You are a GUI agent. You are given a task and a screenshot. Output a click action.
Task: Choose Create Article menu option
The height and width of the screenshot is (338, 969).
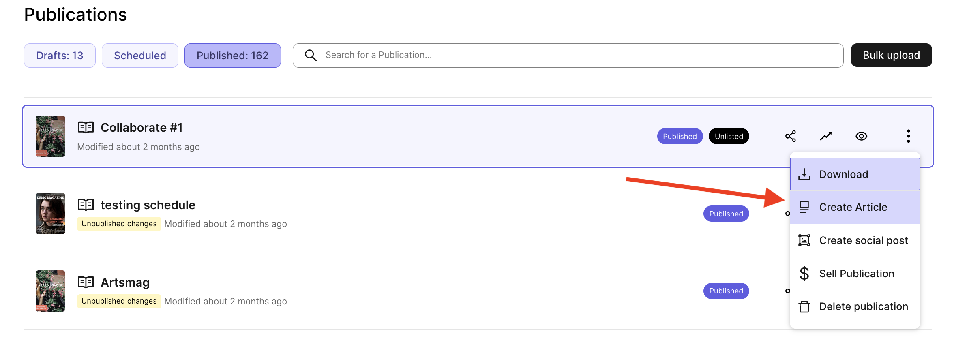click(855, 207)
